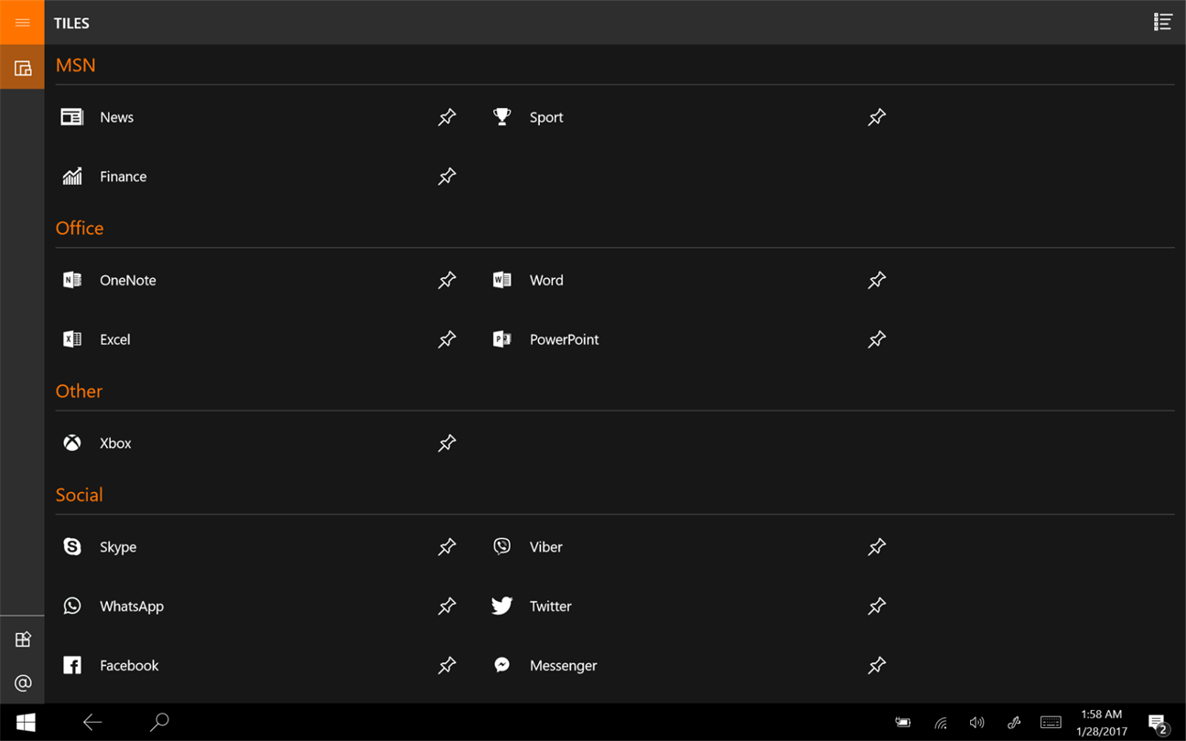Click the Twitter bird icon
Viewport: 1186px width, 741px height.
[x=501, y=606]
